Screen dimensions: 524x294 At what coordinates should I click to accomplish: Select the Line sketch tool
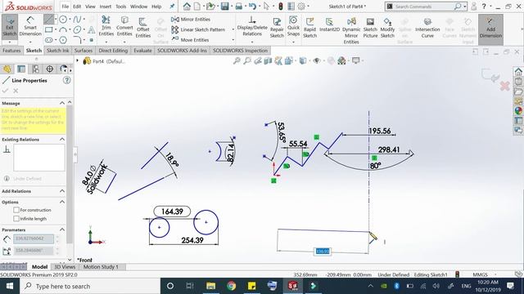pyautogui.click(x=49, y=20)
